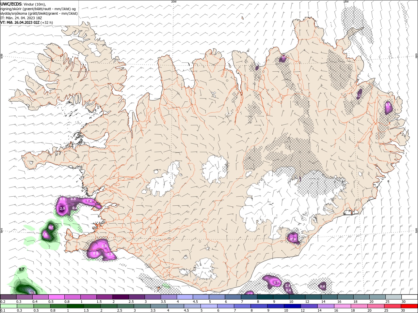The image size is (418, 313).
Task: Select the rain scale swatch for 0.3–0.5 mm
Action: [24, 306]
